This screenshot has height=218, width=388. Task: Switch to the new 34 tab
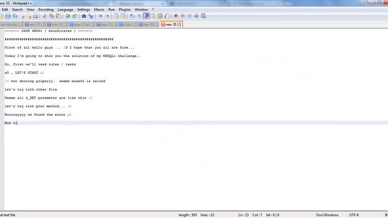pyautogui.click(x=149, y=24)
